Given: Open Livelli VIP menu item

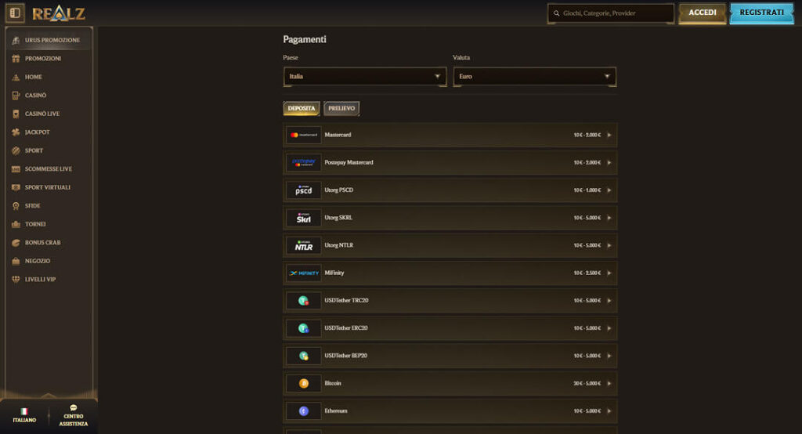Looking at the screenshot, I should (49, 280).
